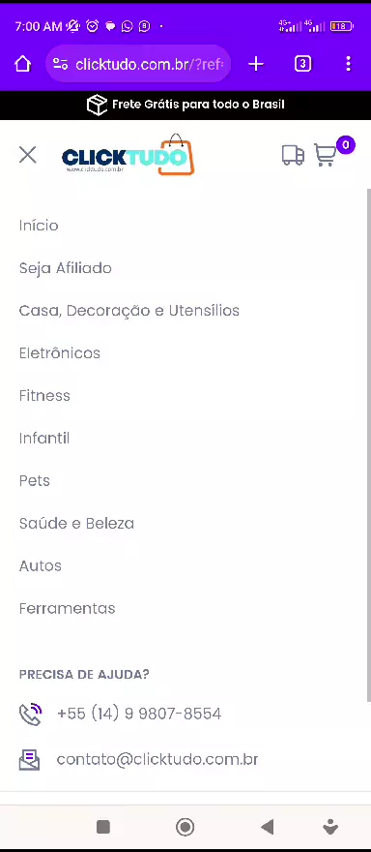The height and width of the screenshot is (852, 371).
Task: Select Eletrônicos category
Action: coord(60,353)
